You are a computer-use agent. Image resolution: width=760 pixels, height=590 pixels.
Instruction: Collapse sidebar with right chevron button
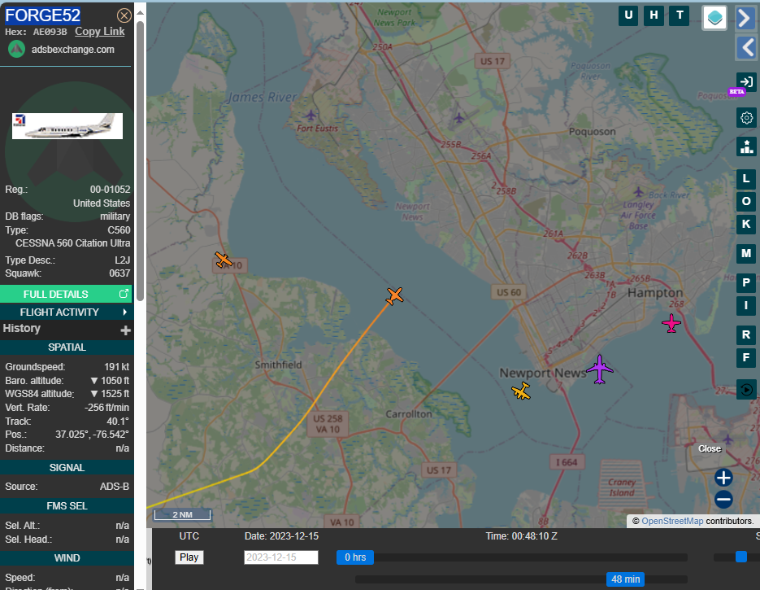[x=746, y=18]
